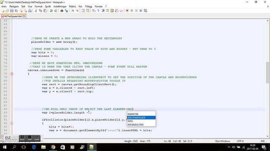Click the Ezvid STOP button
Image resolution: width=270 pixels, height=151 pixels.
click(30, 138)
